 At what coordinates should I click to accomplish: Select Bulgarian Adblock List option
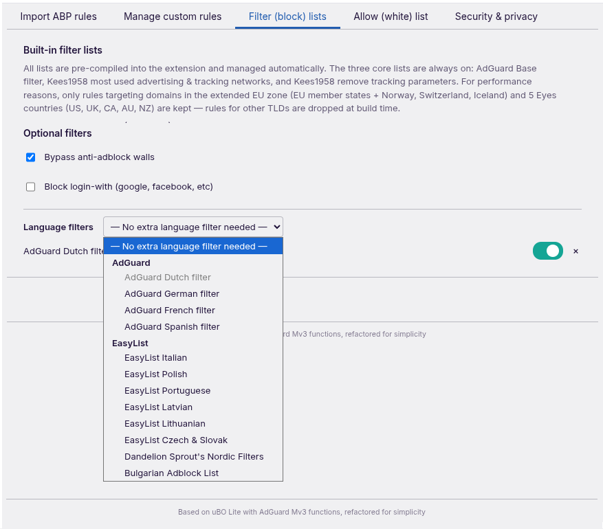[193, 473]
